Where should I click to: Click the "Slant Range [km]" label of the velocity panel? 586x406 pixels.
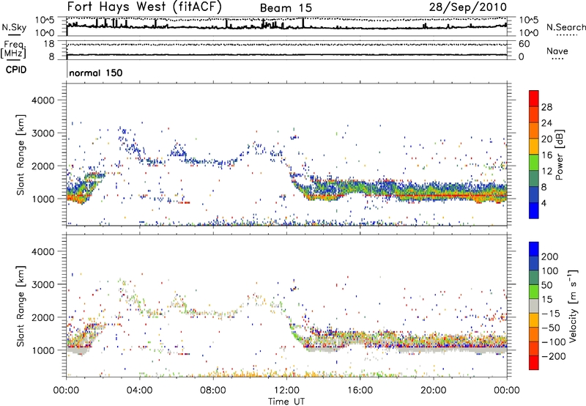coord(21,306)
